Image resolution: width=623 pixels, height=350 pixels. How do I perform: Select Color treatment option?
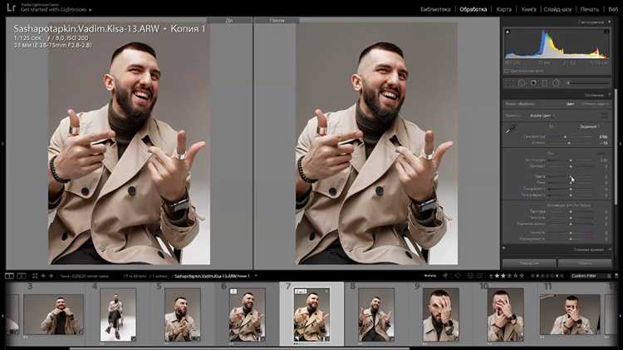(571, 104)
